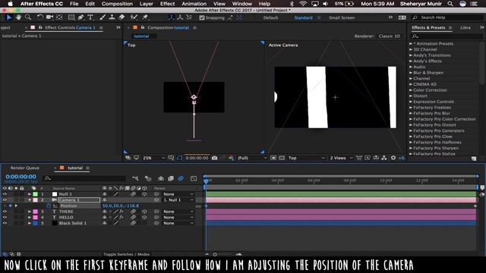Toggle the 3D layer switch on Null 1
486x273 pixels.
144,194
